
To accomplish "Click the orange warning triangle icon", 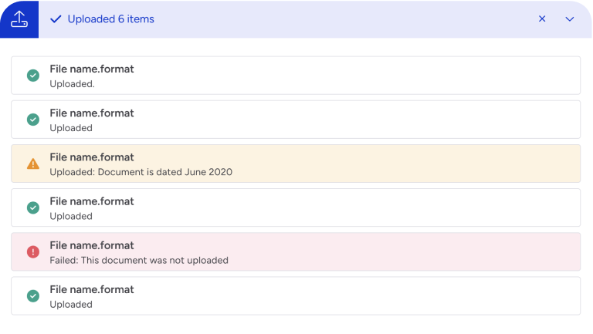I will (33, 164).
